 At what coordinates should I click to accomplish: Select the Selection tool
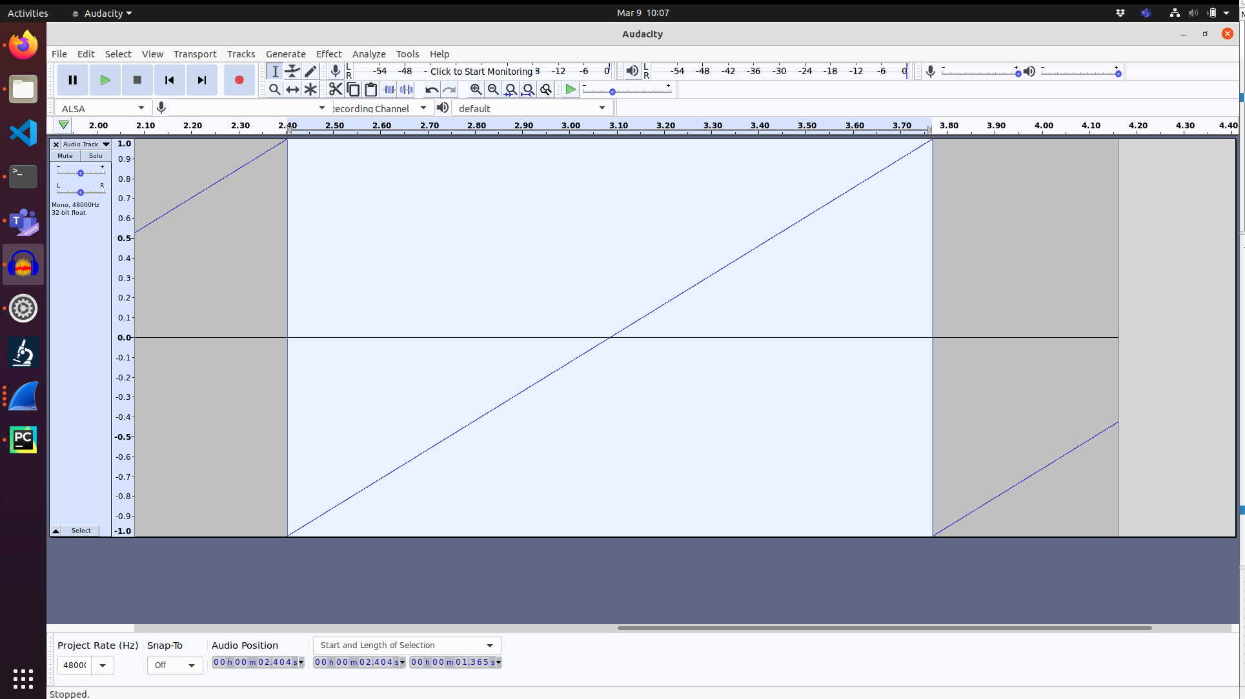(x=275, y=72)
